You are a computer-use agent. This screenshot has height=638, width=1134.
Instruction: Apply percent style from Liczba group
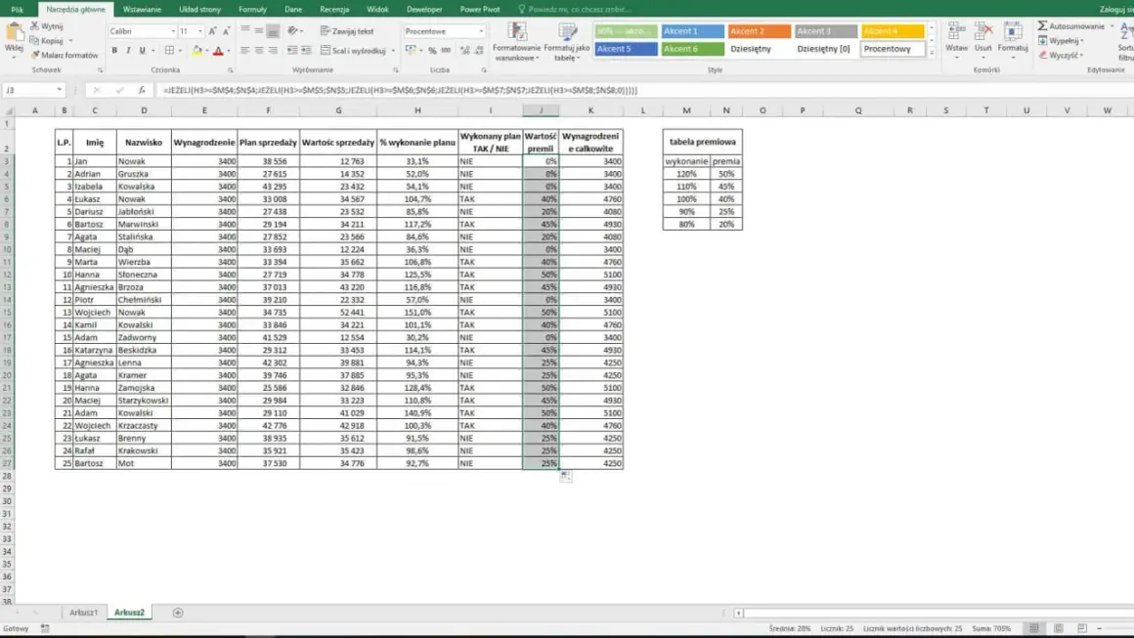432,51
